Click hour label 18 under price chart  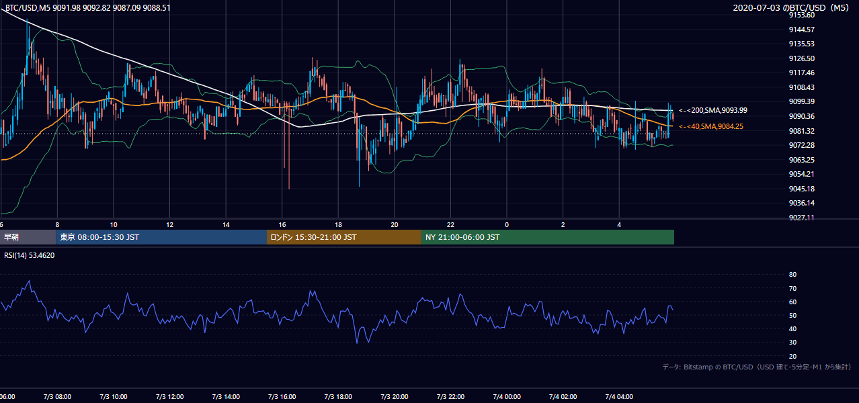pyautogui.click(x=338, y=224)
